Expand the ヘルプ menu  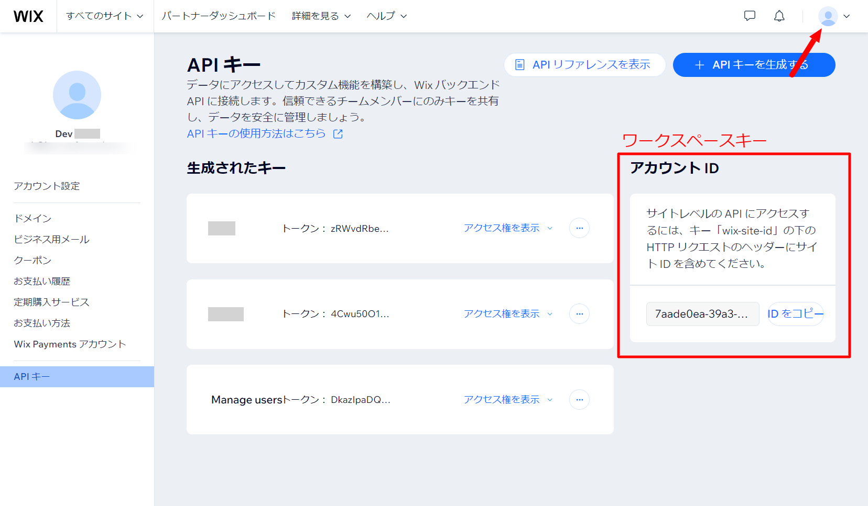tap(387, 16)
